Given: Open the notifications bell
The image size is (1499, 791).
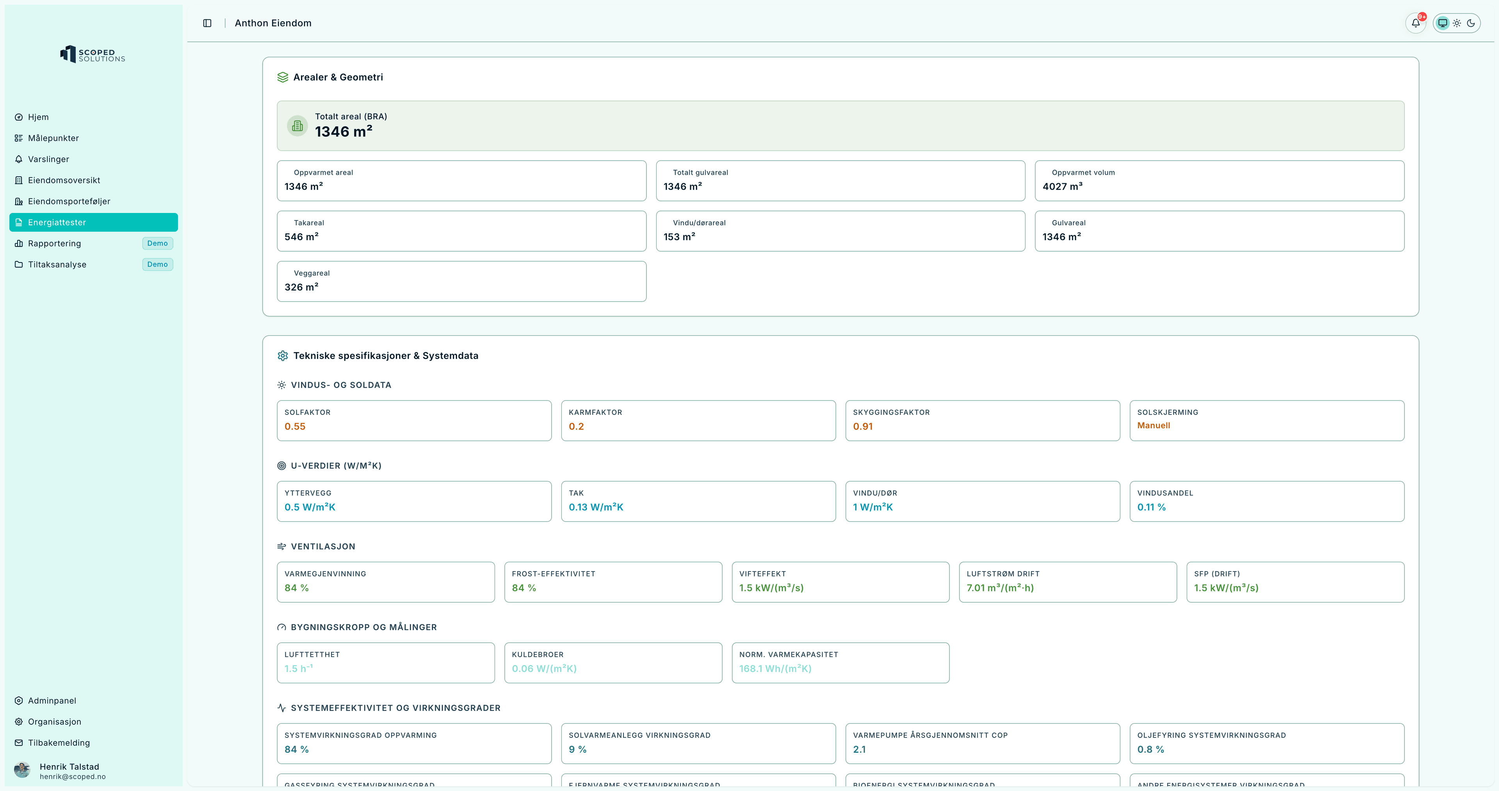Looking at the screenshot, I should [x=1416, y=23].
